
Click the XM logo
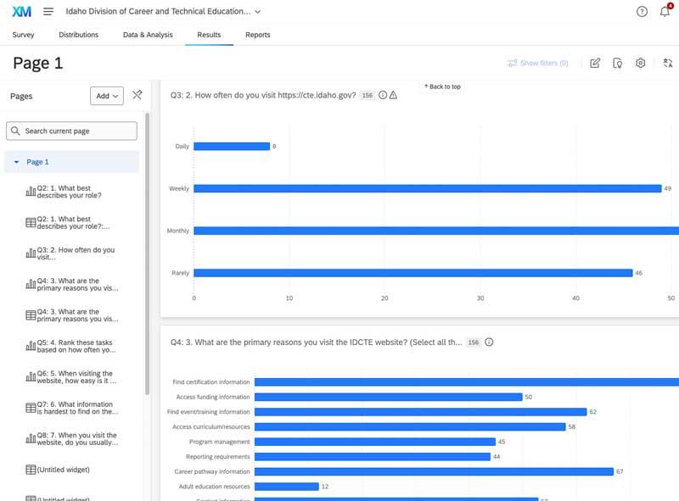click(21, 12)
